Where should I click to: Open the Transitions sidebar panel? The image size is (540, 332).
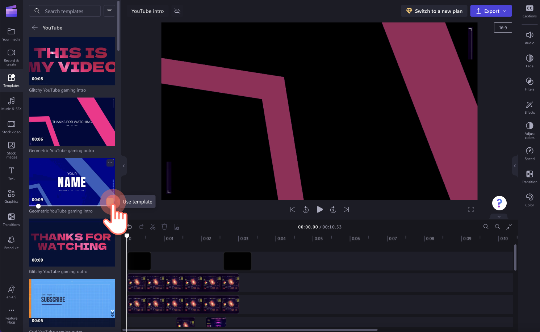[x=11, y=219]
